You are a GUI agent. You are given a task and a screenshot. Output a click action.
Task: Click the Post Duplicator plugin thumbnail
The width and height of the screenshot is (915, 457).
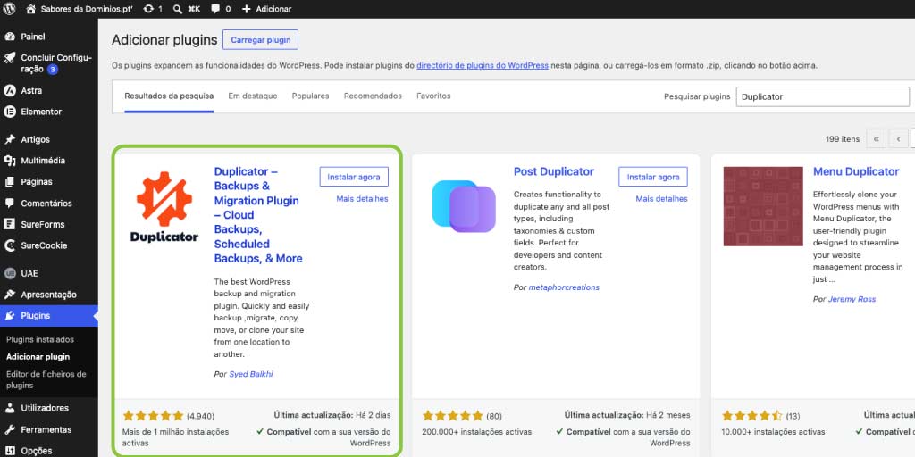(464, 206)
